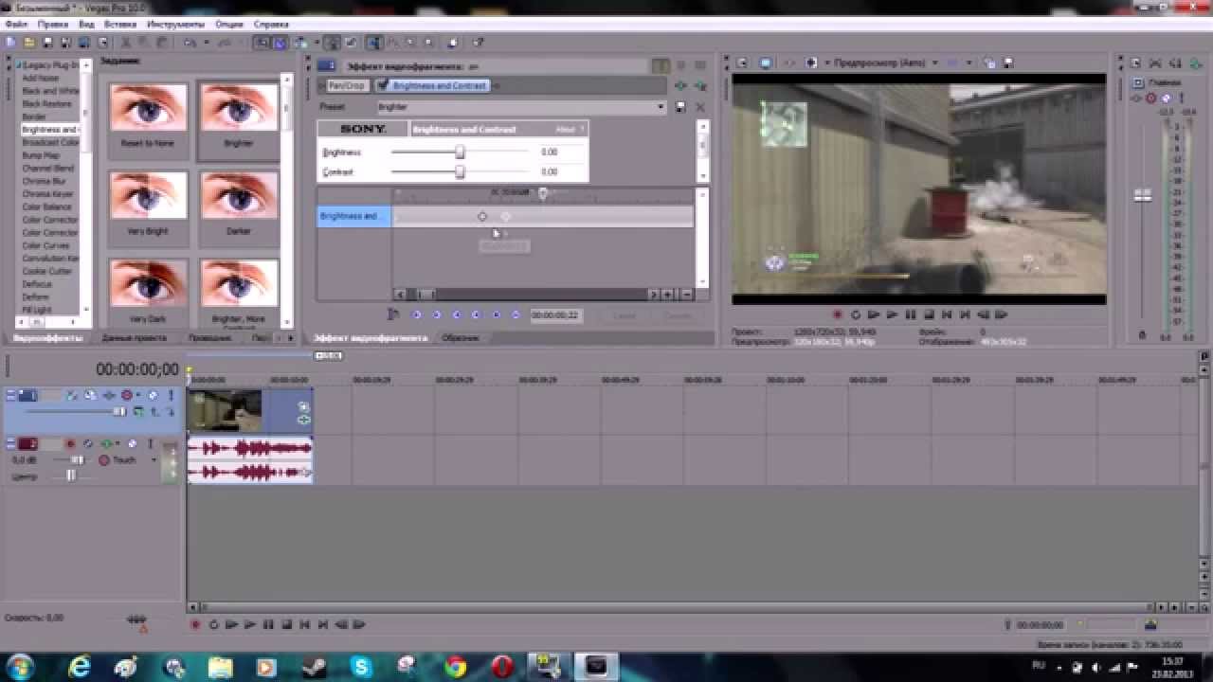The image size is (1213, 682).
Task: Click the Last keyframe button
Action: coord(516,314)
